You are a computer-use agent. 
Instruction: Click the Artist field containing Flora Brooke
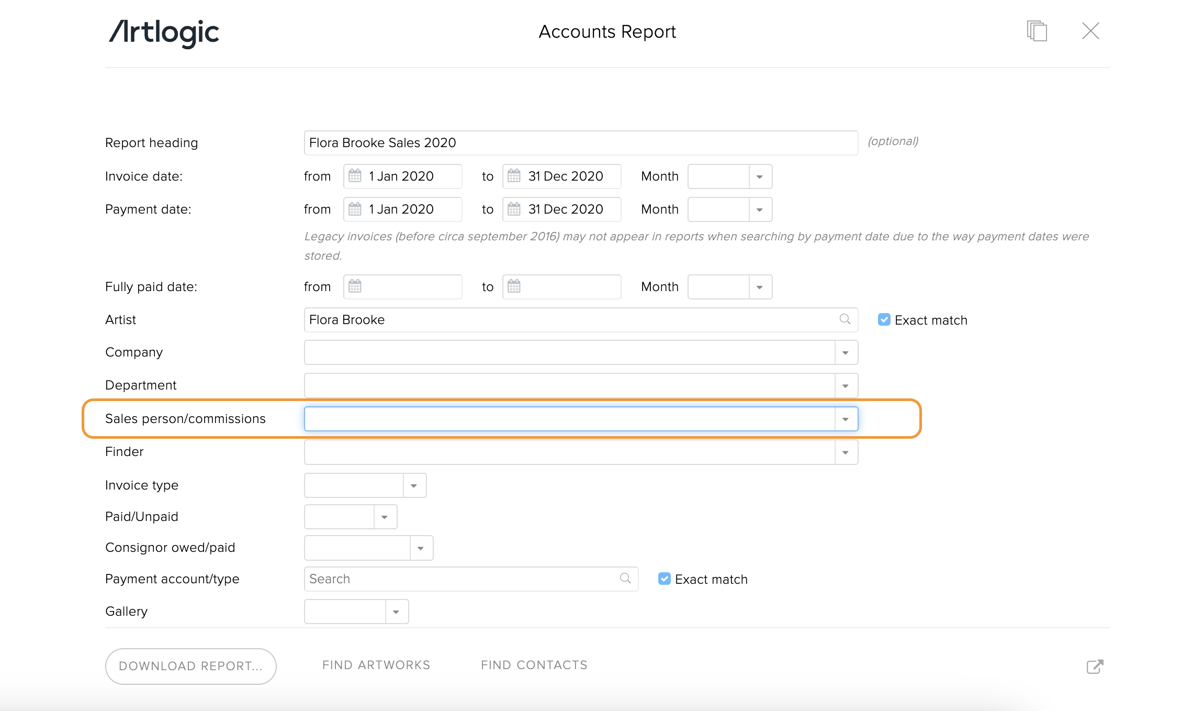point(581,319)
